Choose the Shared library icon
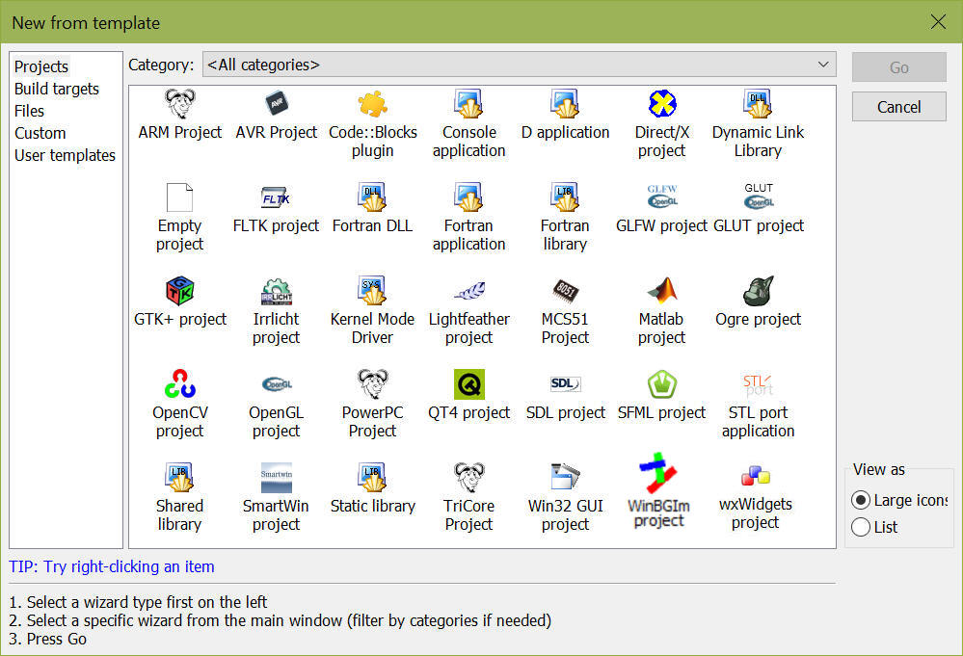This screenshot has width=963, height=656. pos(180,477)
